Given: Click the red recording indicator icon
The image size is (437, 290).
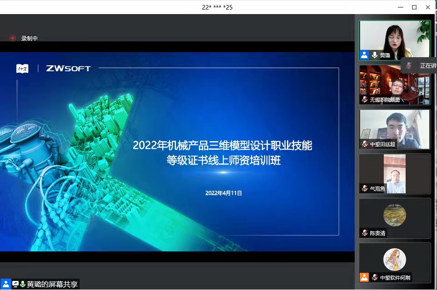Looking at the screenshot, I should pyautogui.click(x=13, y=39).
